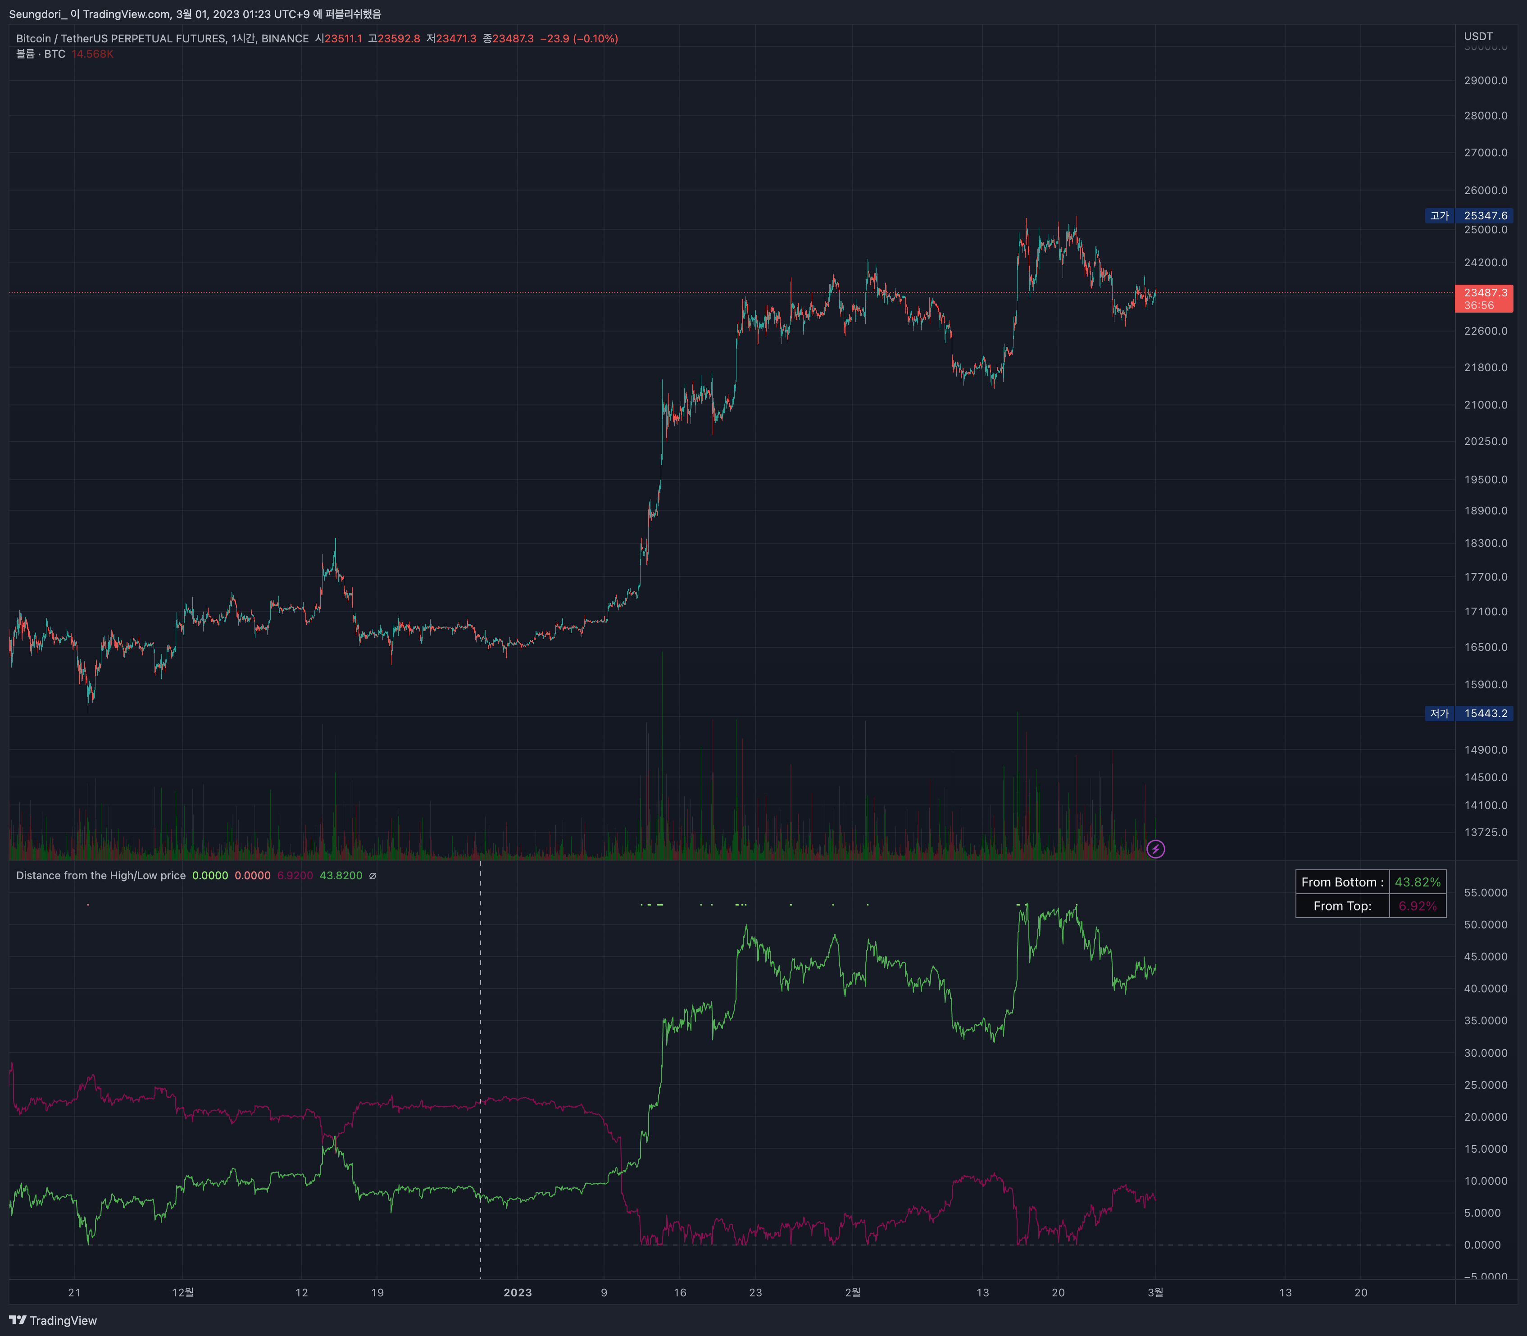Click the 9 date label on time axis

[604, 1293]
